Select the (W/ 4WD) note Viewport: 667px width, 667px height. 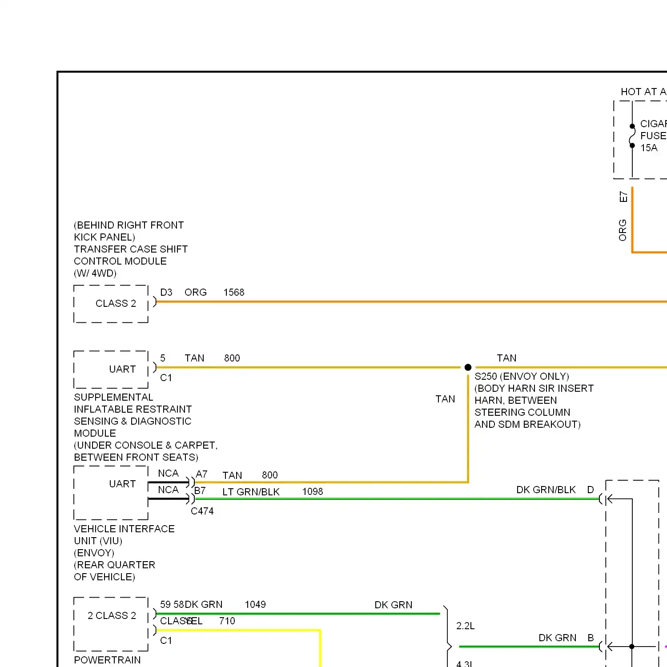pyautogui.click(x=95, y=273)
